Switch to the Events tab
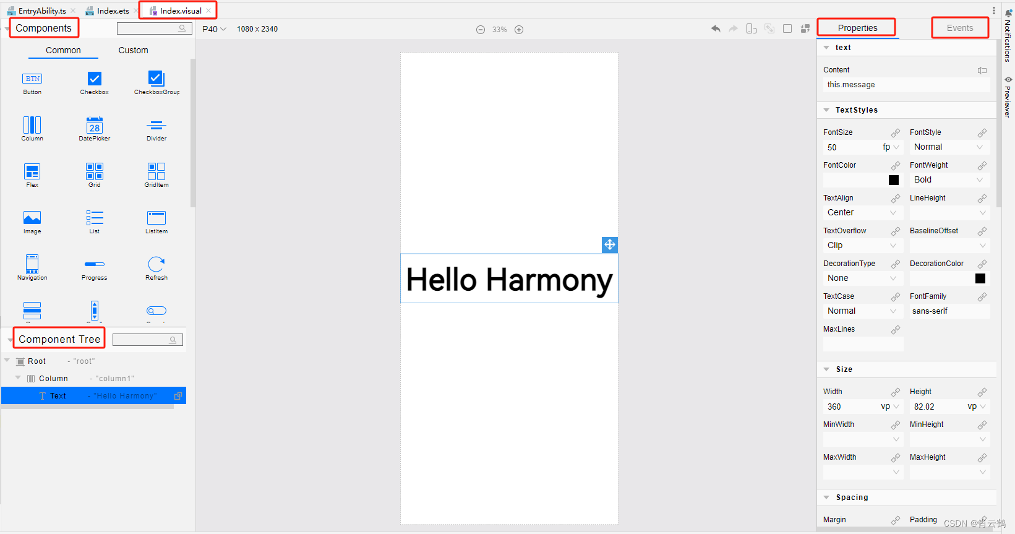 pos(959,28)
